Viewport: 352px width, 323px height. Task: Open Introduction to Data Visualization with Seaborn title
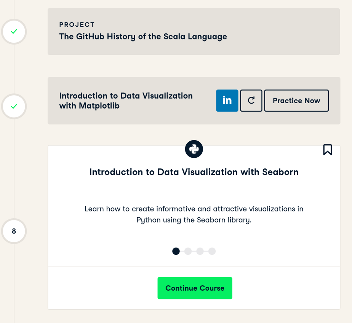click(x=194, y=172)
